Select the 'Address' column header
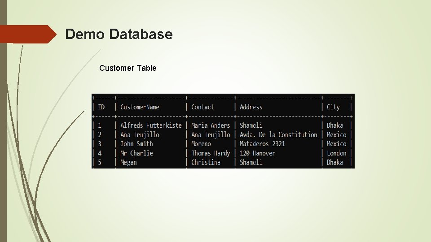Viewport: 431px width, 242px height. tap(251, 107)
